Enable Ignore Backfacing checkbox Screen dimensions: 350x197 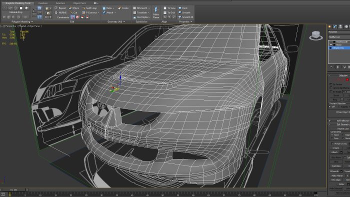tap(331, 88)
